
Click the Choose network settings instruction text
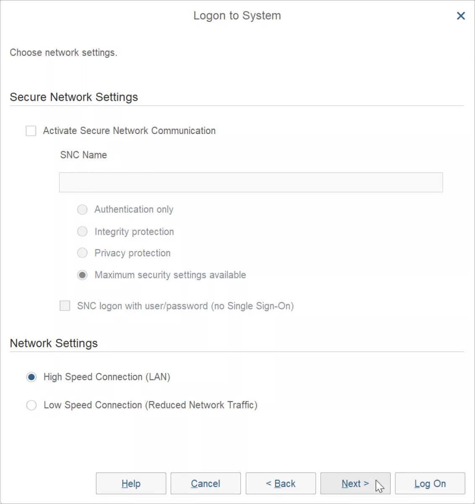pos(63,52)
